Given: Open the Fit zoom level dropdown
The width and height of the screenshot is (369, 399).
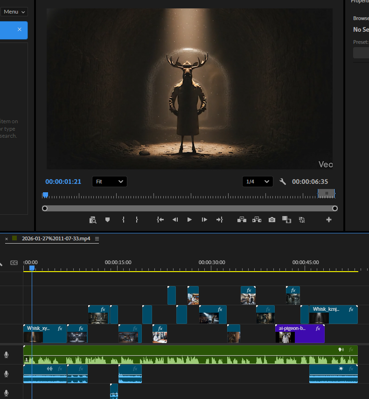Looking at the screenshot, I should [x=109, y=182].
